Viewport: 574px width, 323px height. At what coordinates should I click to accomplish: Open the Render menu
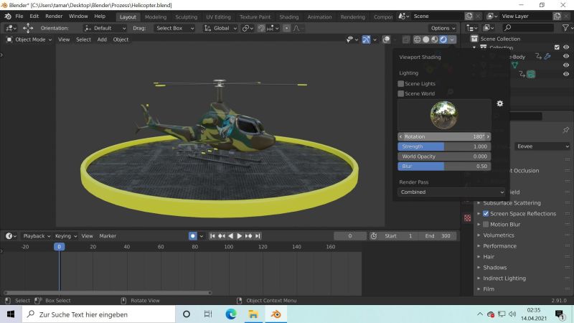tap(54, 16)
